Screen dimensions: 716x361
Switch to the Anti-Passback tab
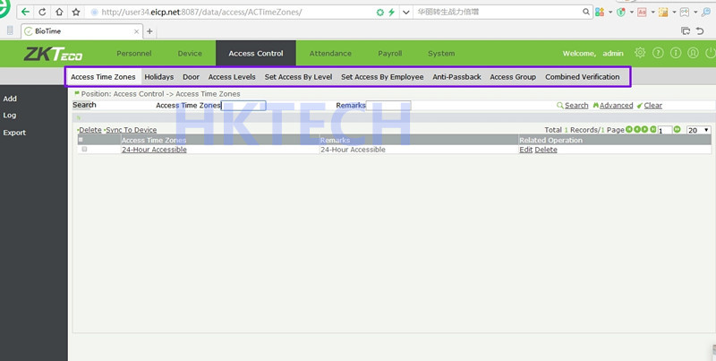pyautogui.click(x=456, y=77)
